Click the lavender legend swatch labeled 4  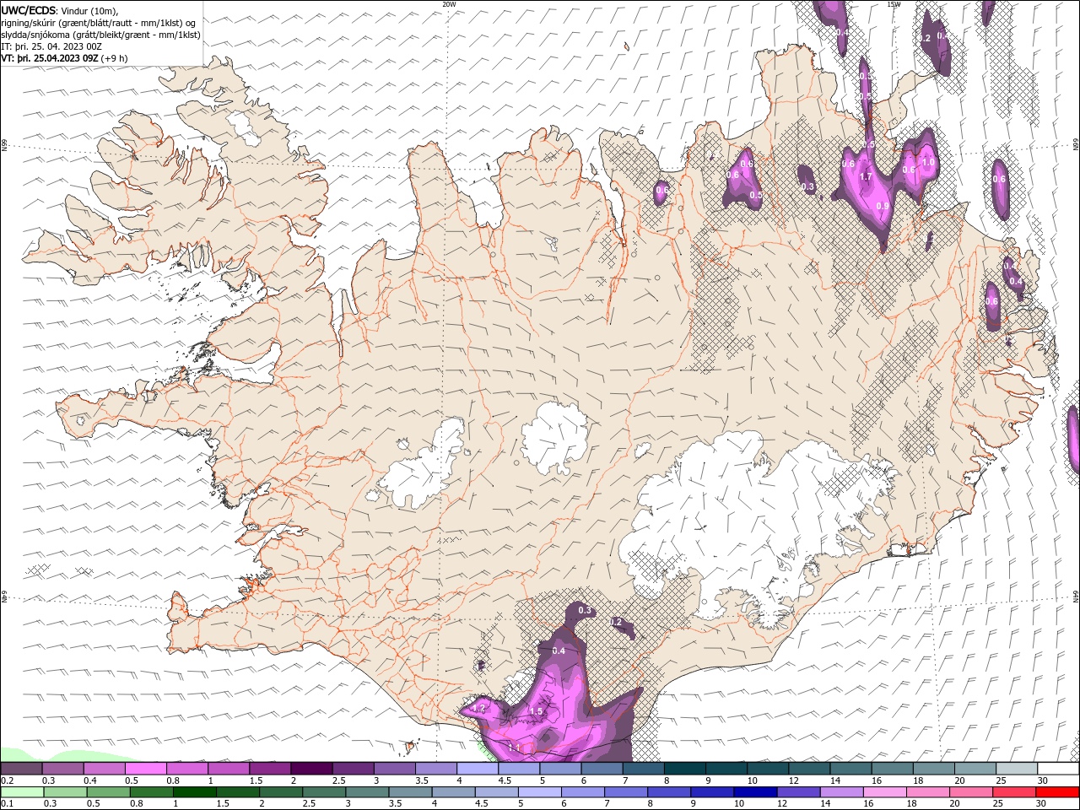pyautogui.click(x=477, y=769)
